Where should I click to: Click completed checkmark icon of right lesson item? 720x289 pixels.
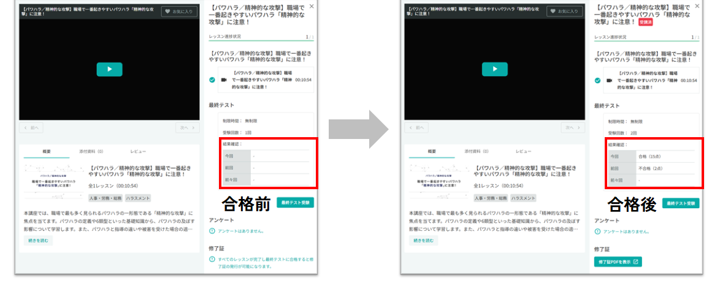click(597, 80)
